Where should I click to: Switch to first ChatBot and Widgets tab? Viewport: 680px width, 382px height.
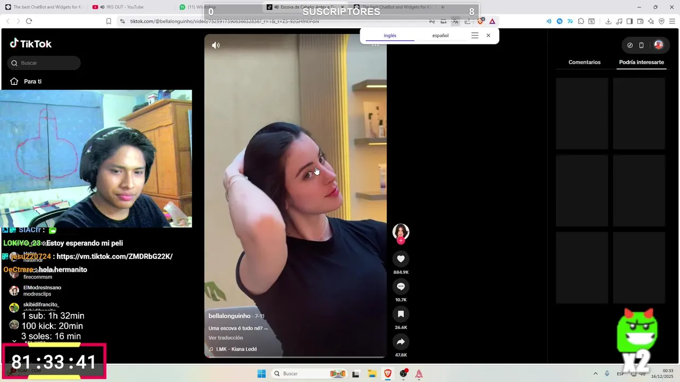click(x=45, y=7)
